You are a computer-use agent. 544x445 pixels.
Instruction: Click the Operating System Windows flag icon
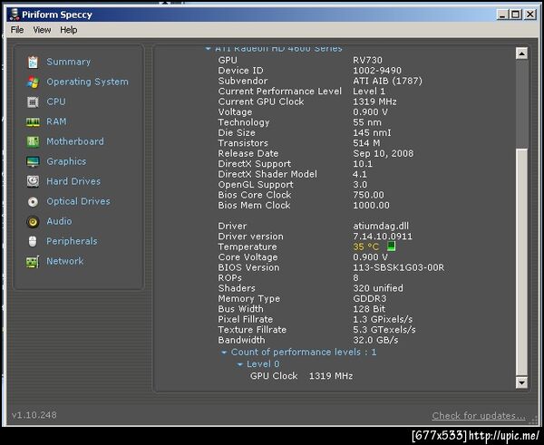(33, 82)
